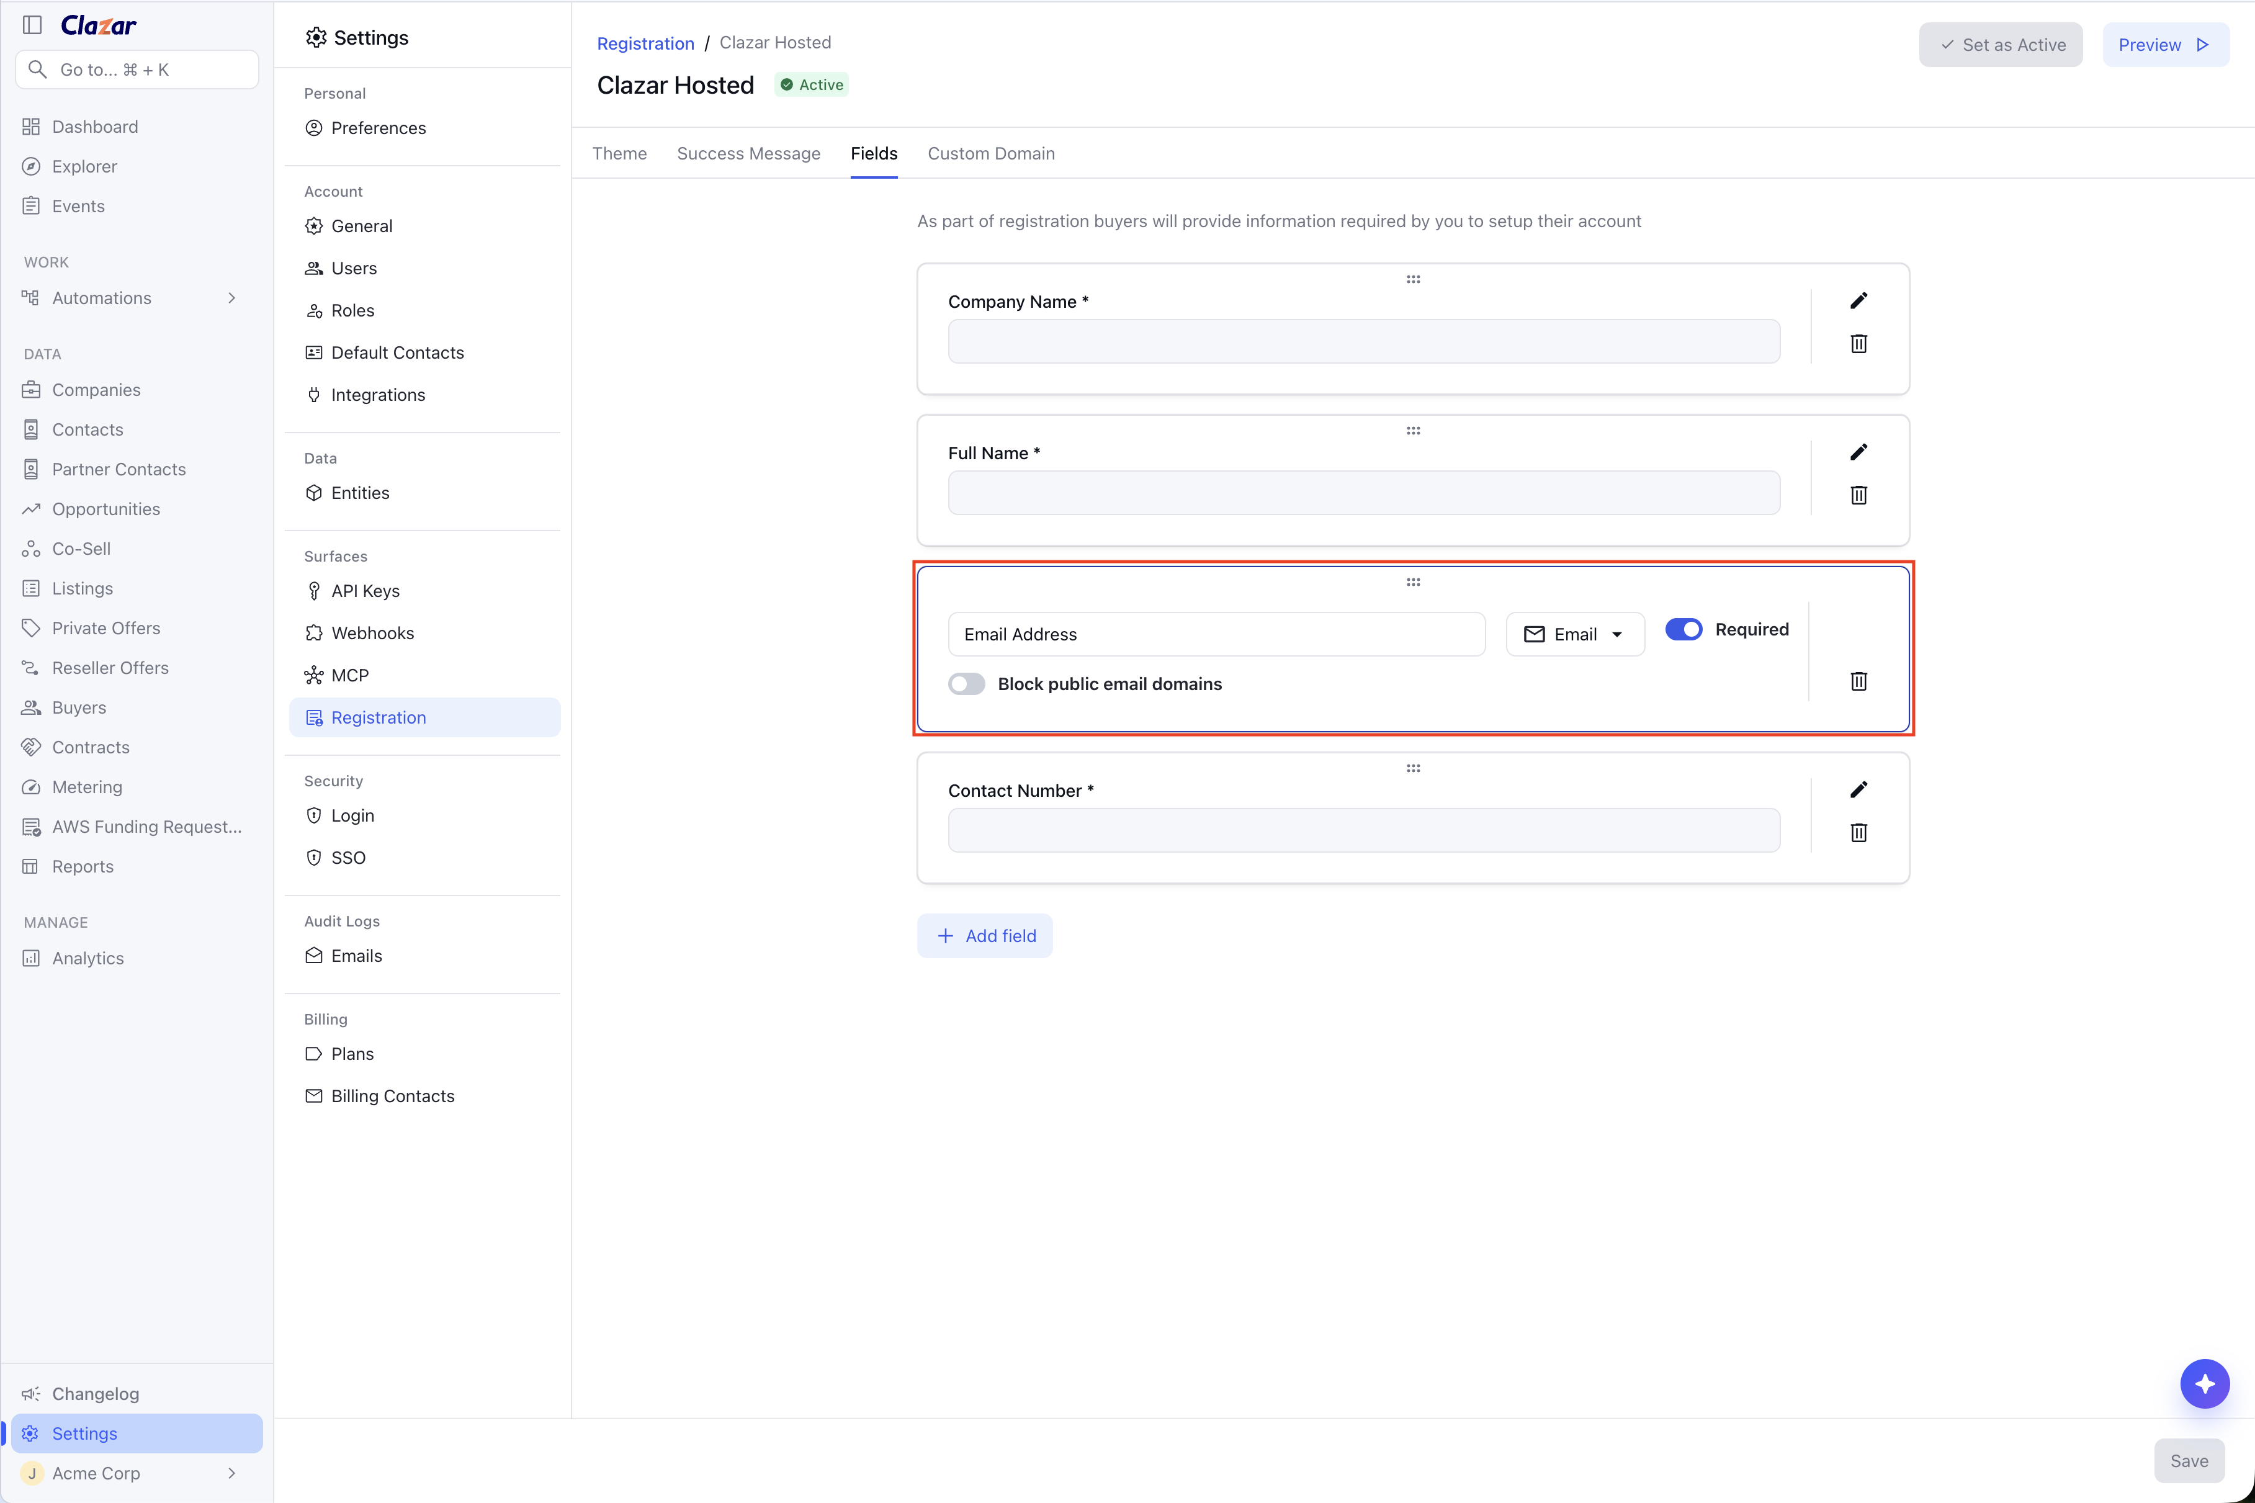
Task: Open the AI assistant sparkle button
Action: point(2204,1383)
